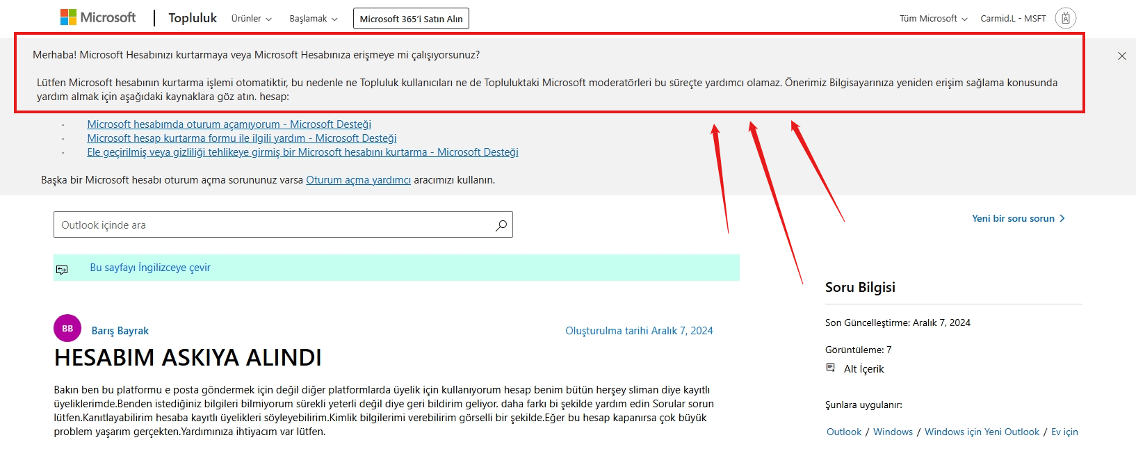Click the translate page icon
The width and height of the screenshot is (1136, 449).
click(62, 269)
